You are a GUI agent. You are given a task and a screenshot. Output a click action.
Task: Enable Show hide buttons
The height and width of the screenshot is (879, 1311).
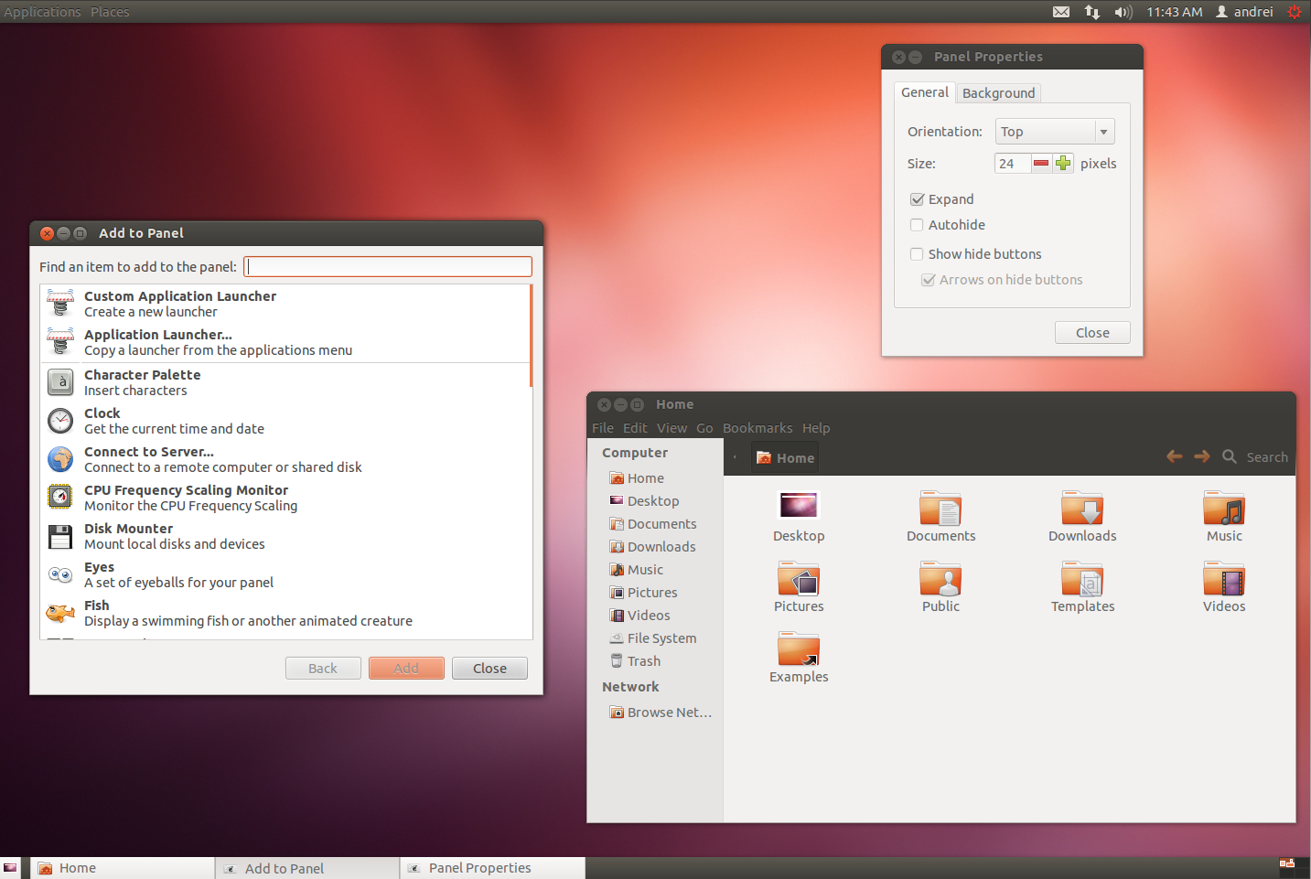(x=916, y=253)
